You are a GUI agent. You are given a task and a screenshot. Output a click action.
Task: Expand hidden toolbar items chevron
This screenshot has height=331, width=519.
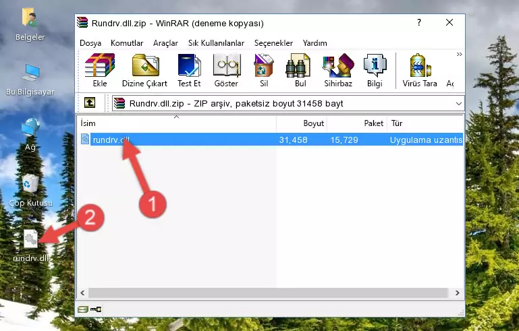[x=460, y=54]
